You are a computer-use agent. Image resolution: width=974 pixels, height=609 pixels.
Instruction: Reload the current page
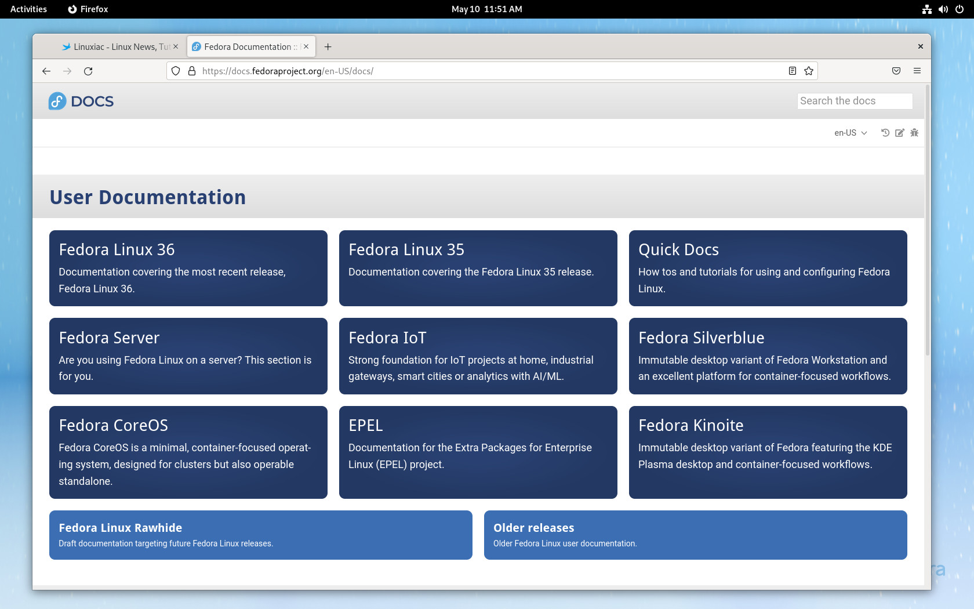click(x=88, y=71)
